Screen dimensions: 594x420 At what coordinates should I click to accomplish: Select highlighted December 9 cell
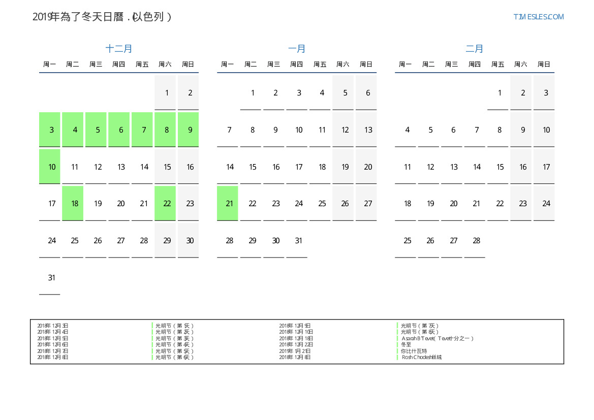pos(189,130)
